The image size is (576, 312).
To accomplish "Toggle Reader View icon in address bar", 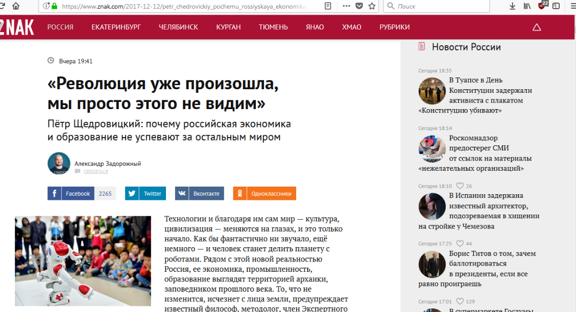I will click(328, 6).
